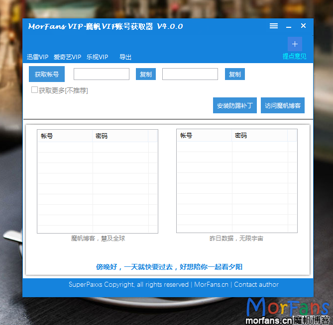Open the hamburger menu in title bar

coord(274,26)
